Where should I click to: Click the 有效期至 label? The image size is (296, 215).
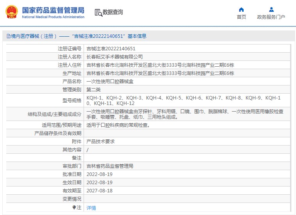pos(72,191)
